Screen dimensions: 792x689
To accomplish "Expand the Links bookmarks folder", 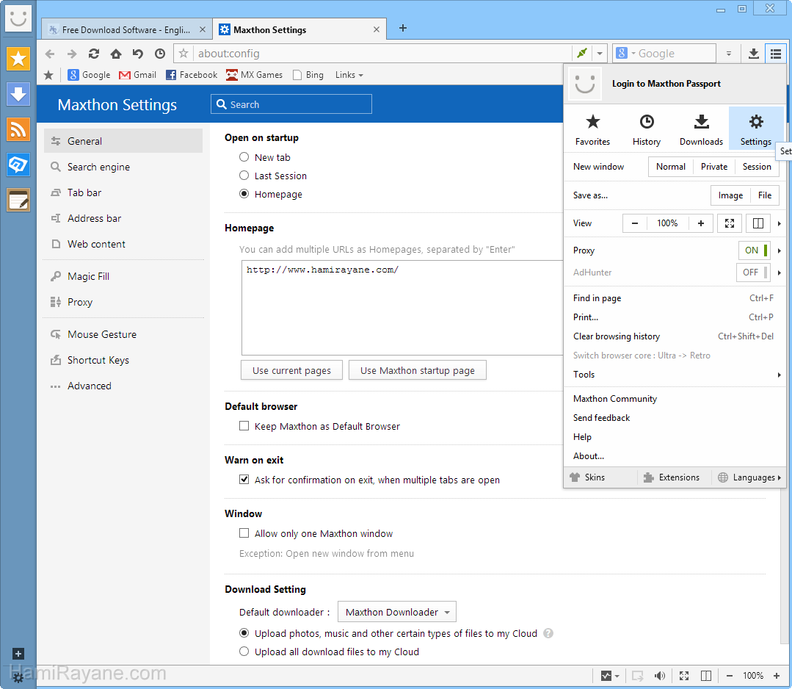I will point(349,75).
